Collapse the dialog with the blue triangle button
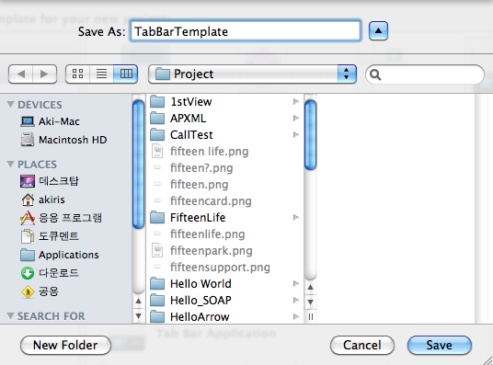Image resolution: width=493 pixels, height=365 pixels. tap(378, 31)
